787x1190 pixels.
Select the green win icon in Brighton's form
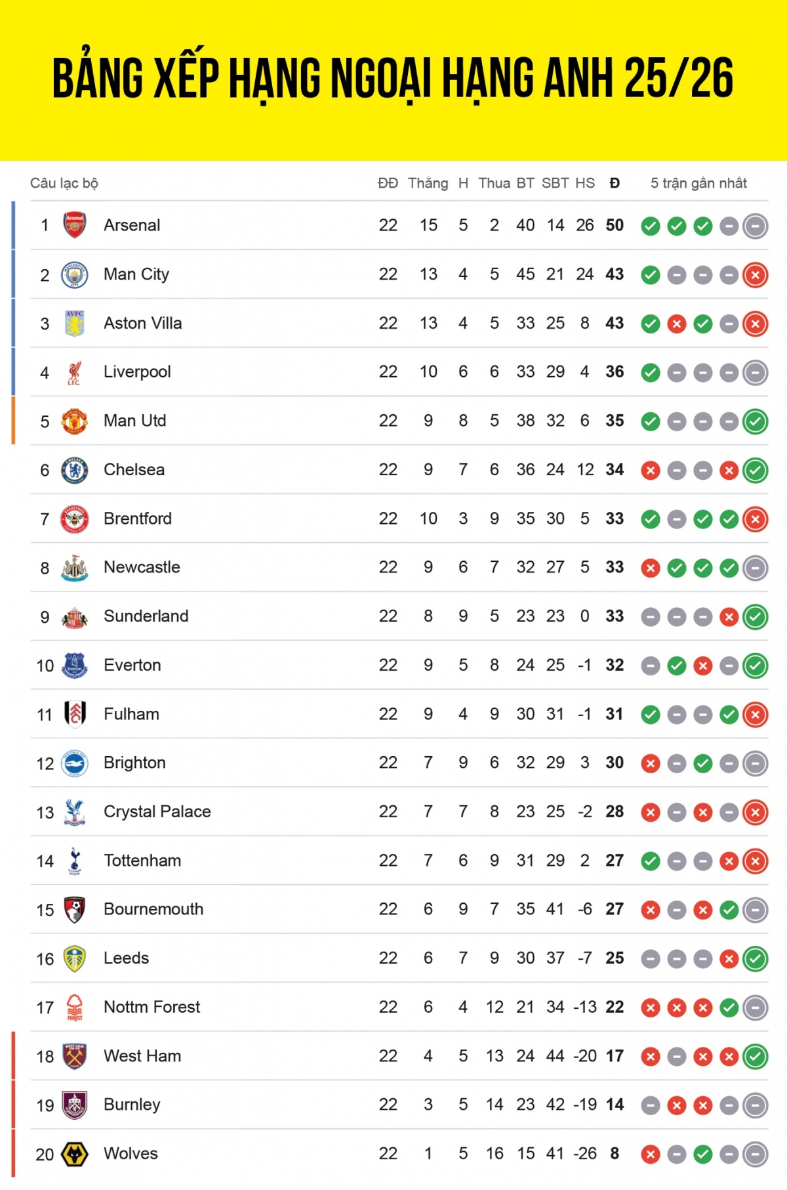click(702, 763)
